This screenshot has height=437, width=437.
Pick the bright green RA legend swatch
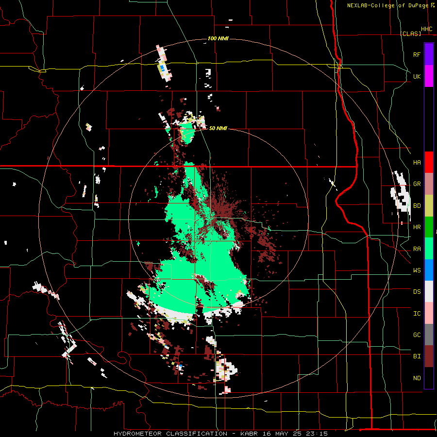(x=429, y=249)
